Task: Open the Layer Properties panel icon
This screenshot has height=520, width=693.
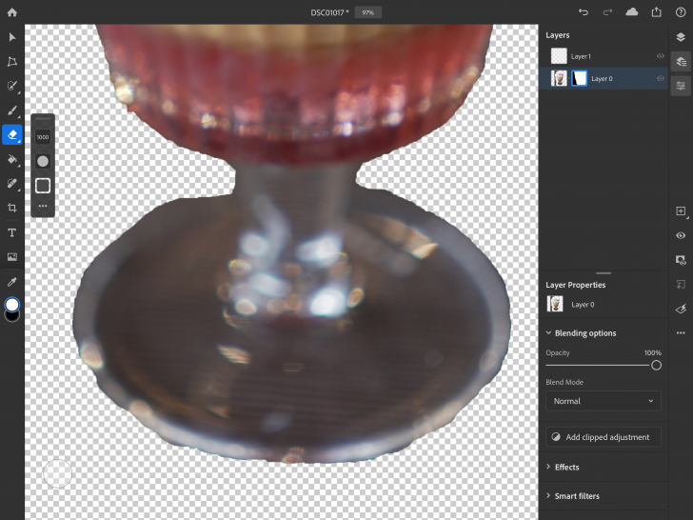Action: (681, 86)
